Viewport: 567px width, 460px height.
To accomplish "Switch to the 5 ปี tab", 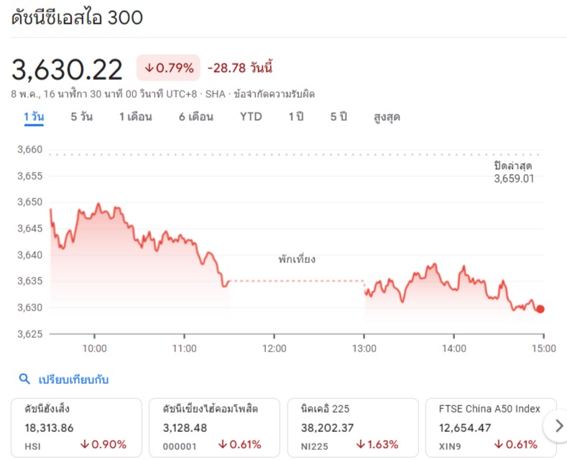I will tap(338, 116).
